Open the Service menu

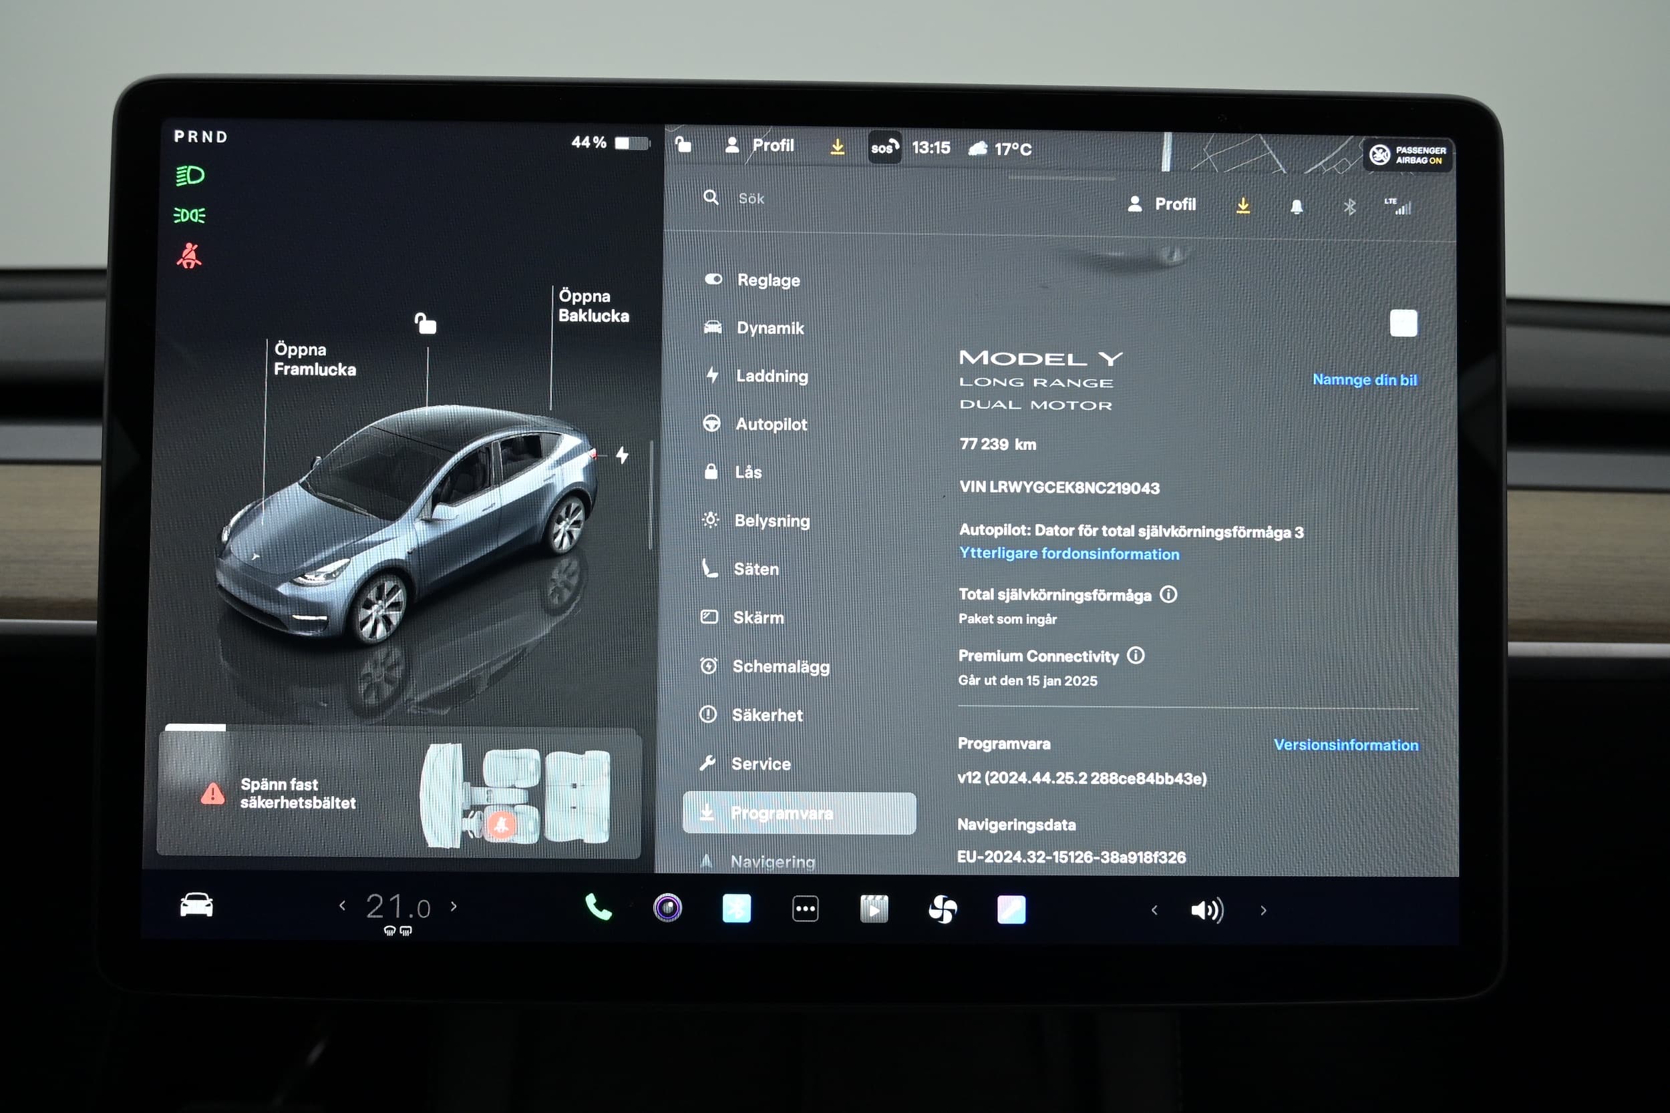744,764
